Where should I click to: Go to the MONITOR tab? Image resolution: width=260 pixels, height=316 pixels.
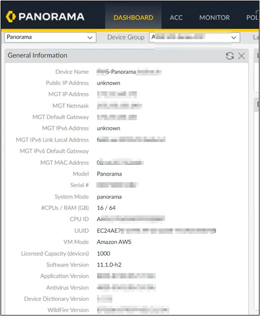pyautogui.click(x=214, y=17)
